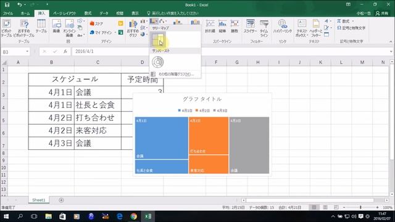395x222 pixels.
Task: Select the gray 4月3日 treemap block
Action: (249, 146)
